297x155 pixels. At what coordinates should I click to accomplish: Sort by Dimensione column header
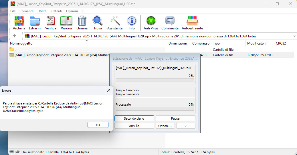tap(177, 43)
